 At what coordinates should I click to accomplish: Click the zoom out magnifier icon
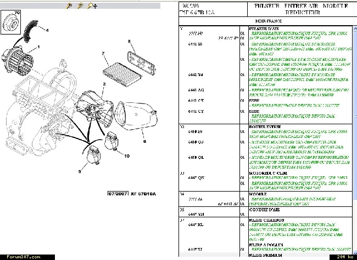click(80, 5)
